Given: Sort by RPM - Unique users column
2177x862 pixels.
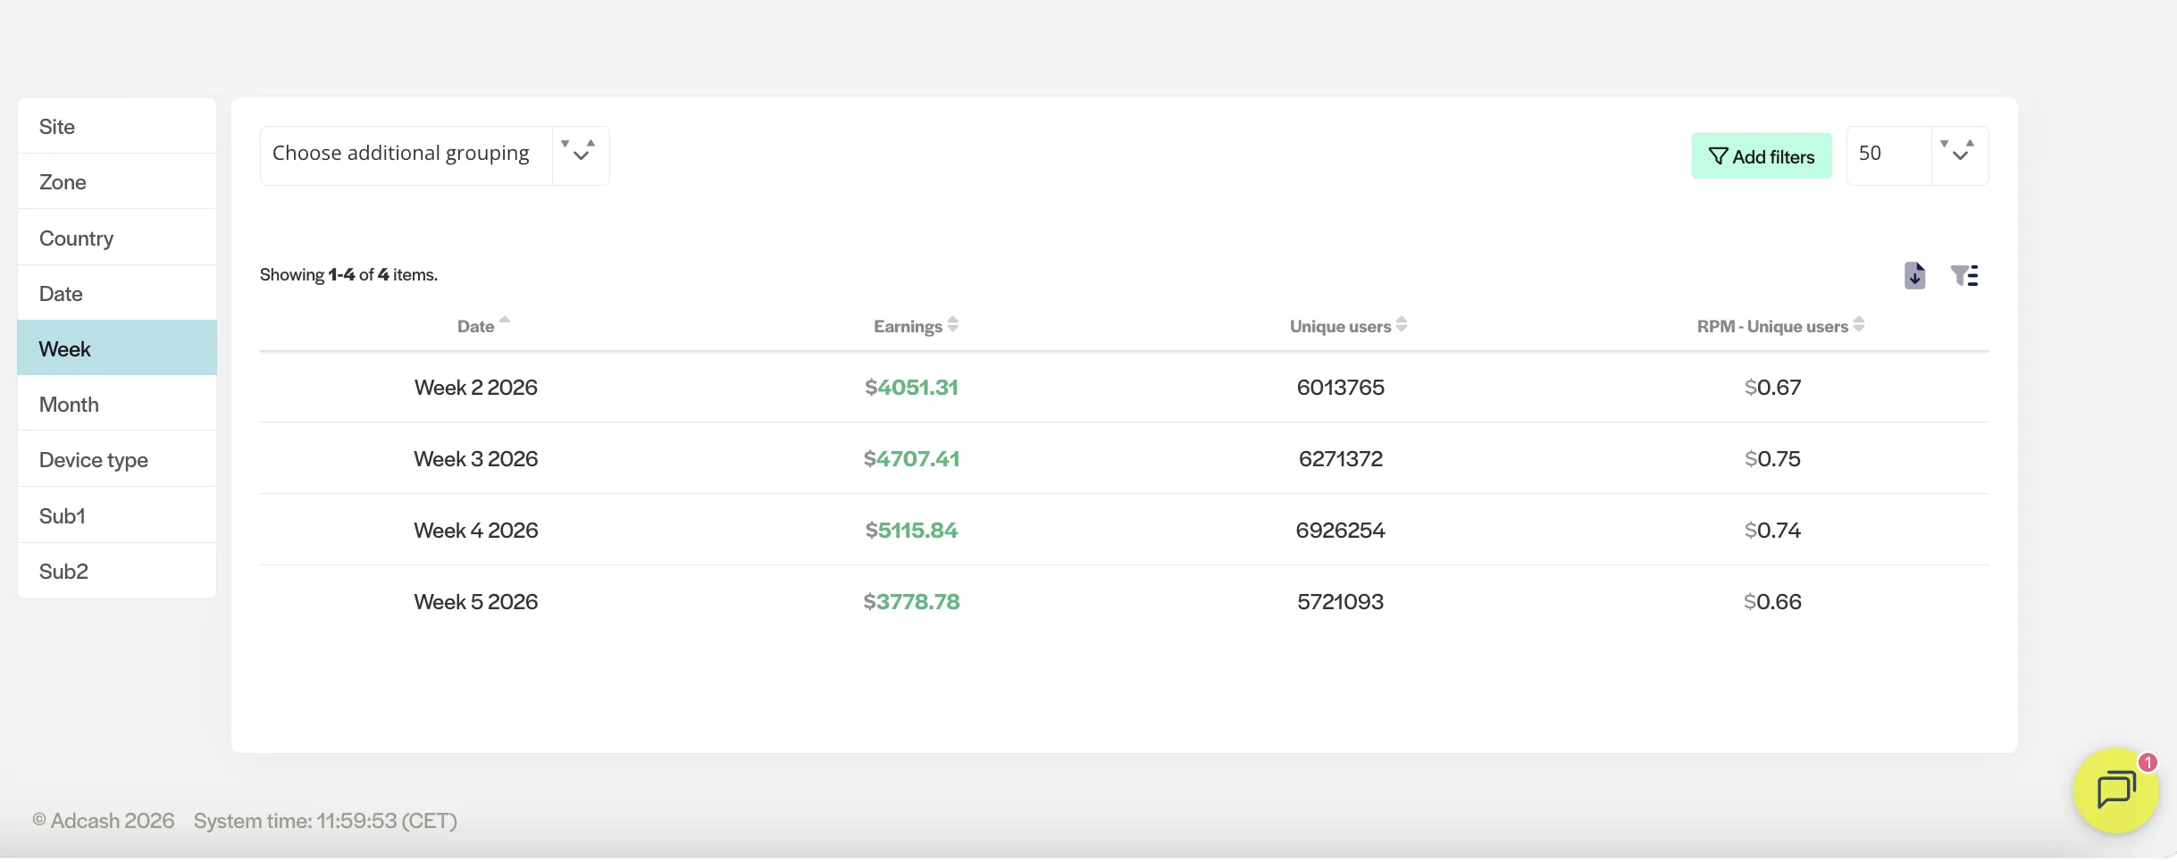Looking at the screenshot, I should pyautogui.click(x=1859, y=325).
